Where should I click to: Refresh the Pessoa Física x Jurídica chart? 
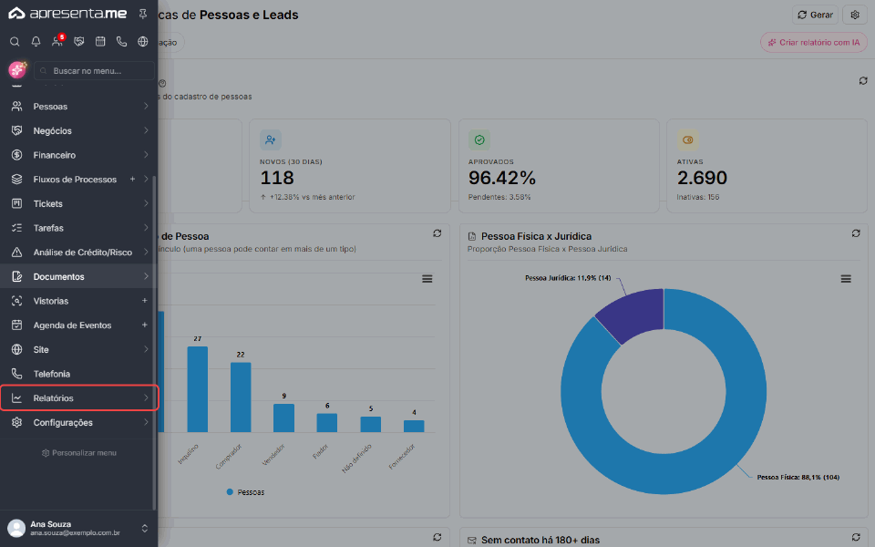856,233
